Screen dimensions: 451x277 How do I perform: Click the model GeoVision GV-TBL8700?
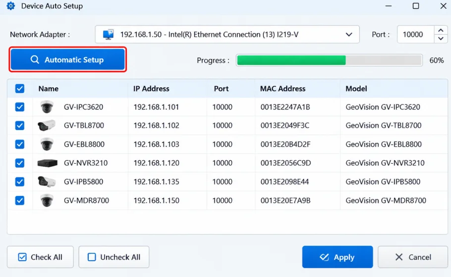pyautogui.click(x=384, y=126)
